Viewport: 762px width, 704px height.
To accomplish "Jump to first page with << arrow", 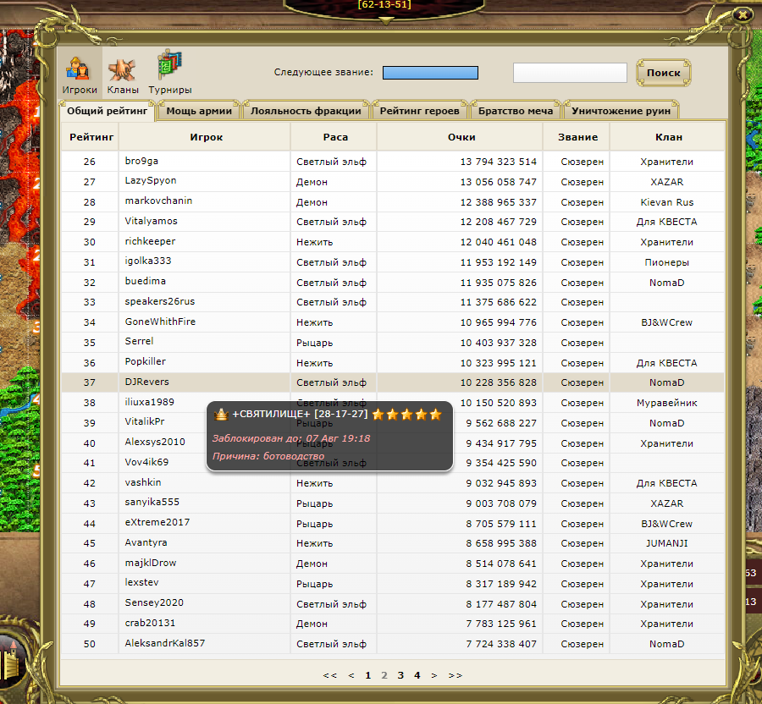I will pos(330,675).
